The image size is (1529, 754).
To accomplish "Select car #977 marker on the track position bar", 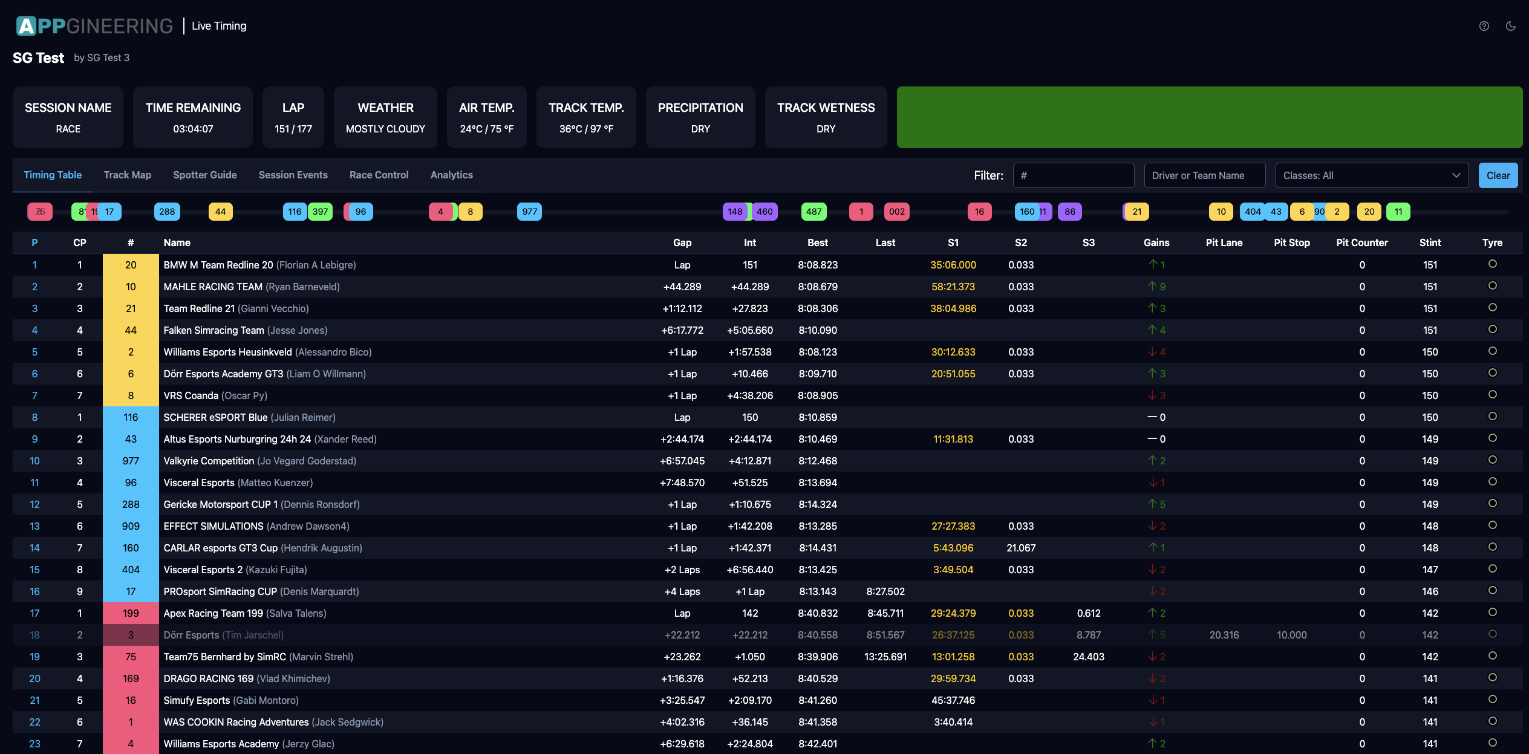I will (529, 212).
